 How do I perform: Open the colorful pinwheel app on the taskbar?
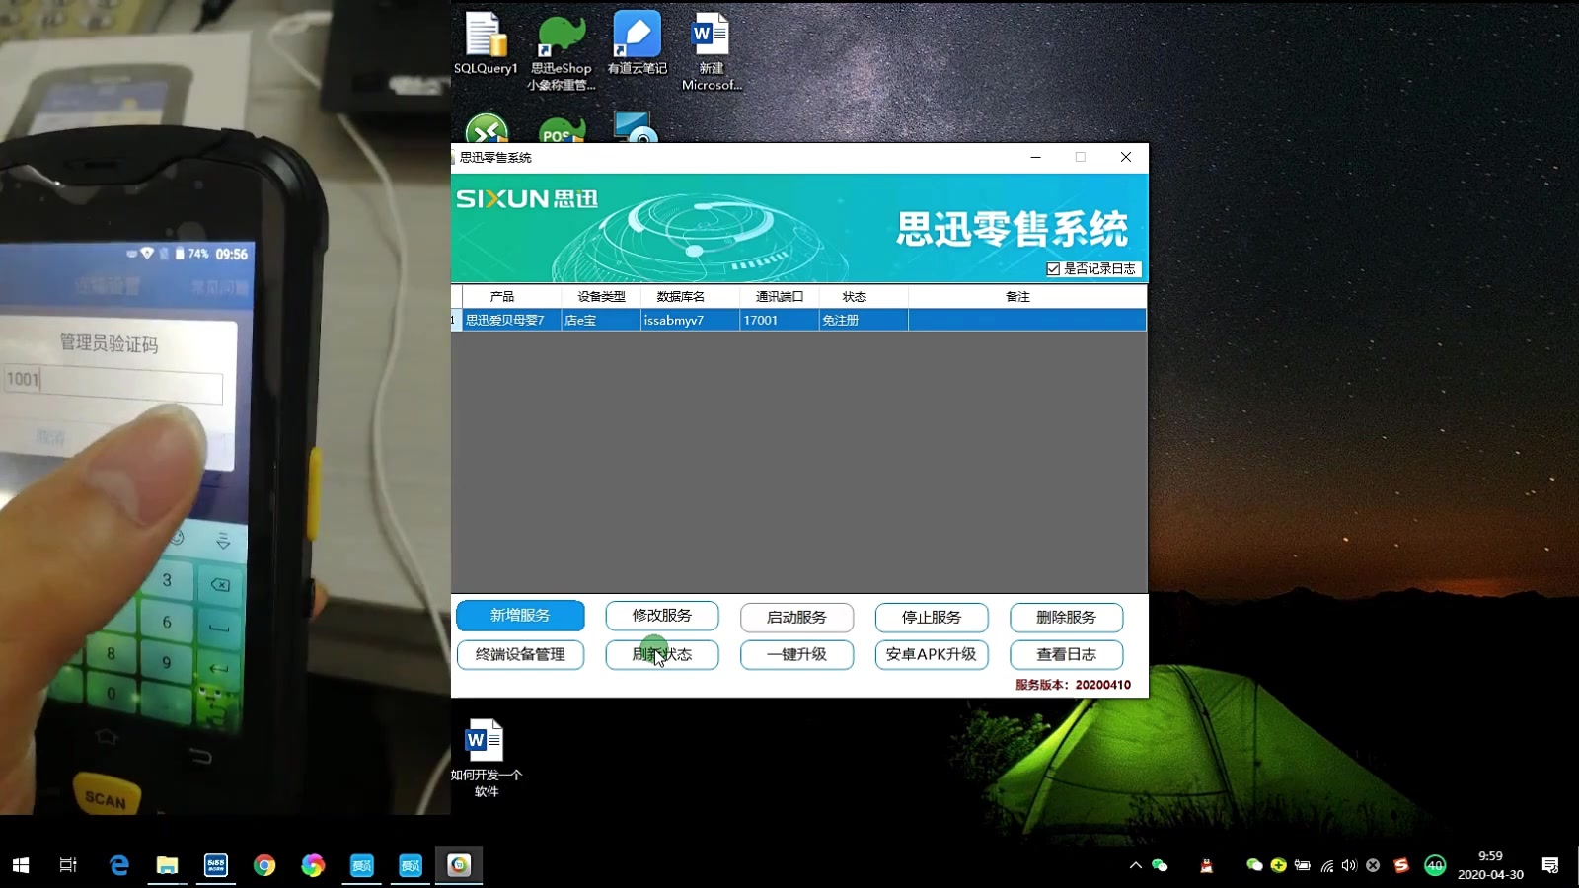click(313, 865)
